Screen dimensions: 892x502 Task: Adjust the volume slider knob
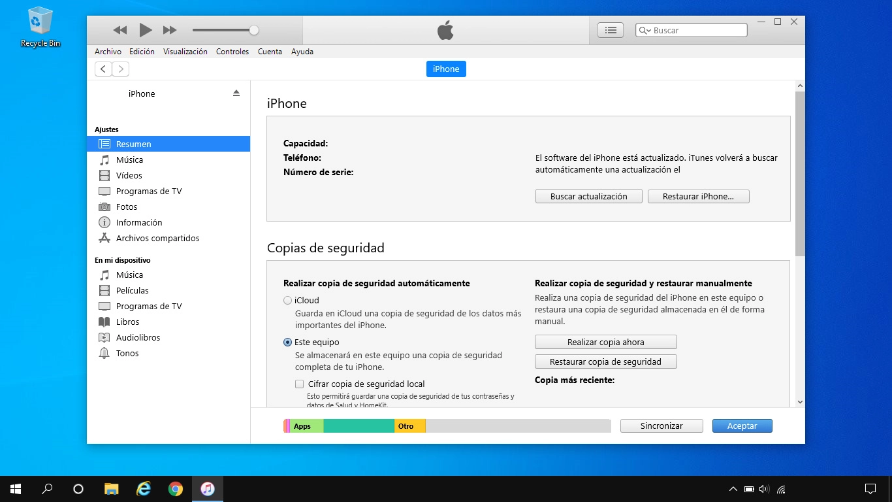[x=254, y=30]
